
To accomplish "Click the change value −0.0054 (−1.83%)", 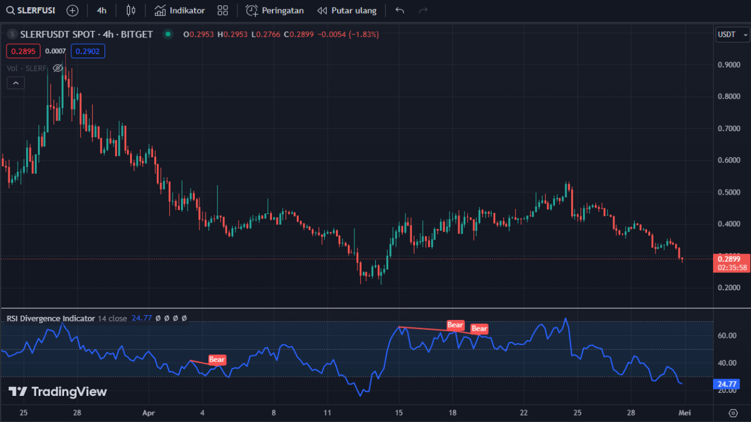I will pos(348,34).
